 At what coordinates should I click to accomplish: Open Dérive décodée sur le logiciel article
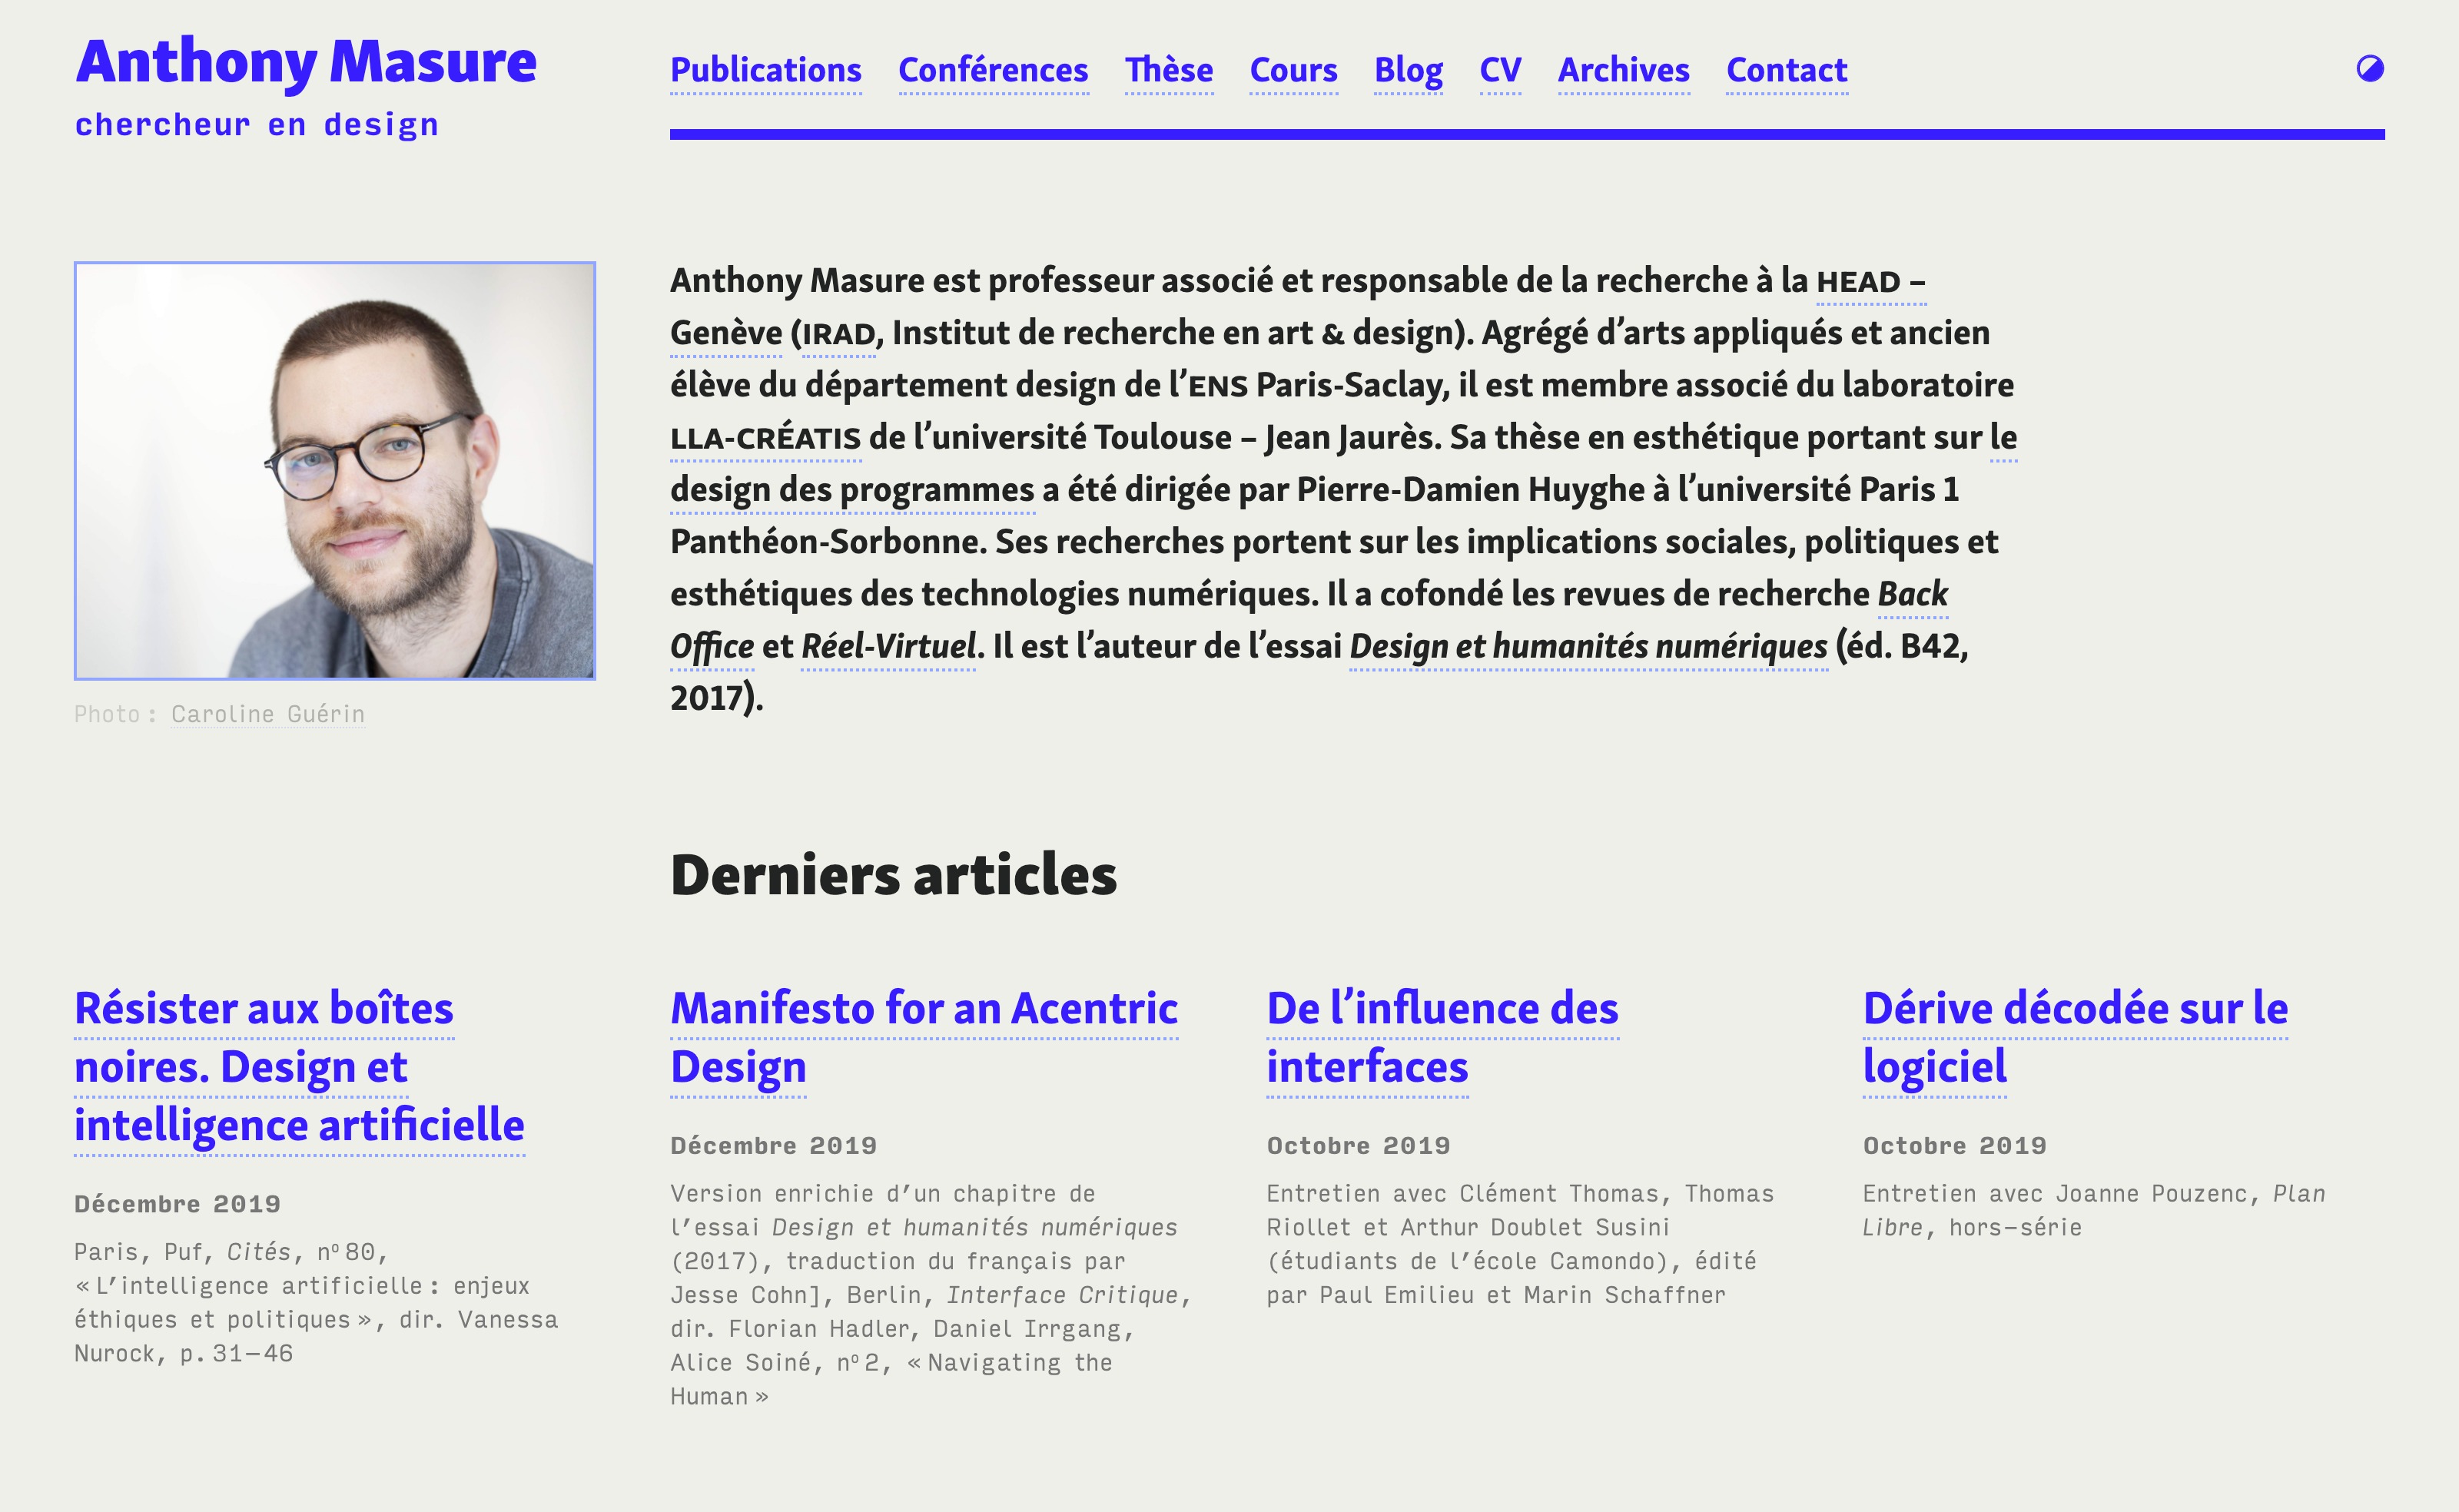(2074, 1008)
